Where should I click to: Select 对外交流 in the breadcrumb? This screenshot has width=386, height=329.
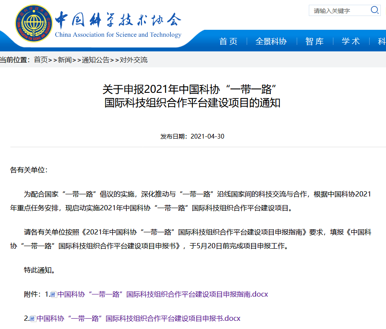pos(133,60)
